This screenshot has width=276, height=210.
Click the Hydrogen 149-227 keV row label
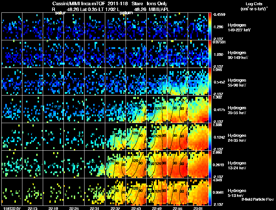click(x=239, y=28)
